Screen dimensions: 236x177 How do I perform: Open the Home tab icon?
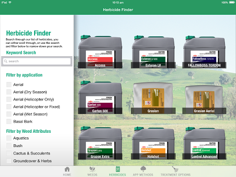pyautogui.click(x=67, y=169)
